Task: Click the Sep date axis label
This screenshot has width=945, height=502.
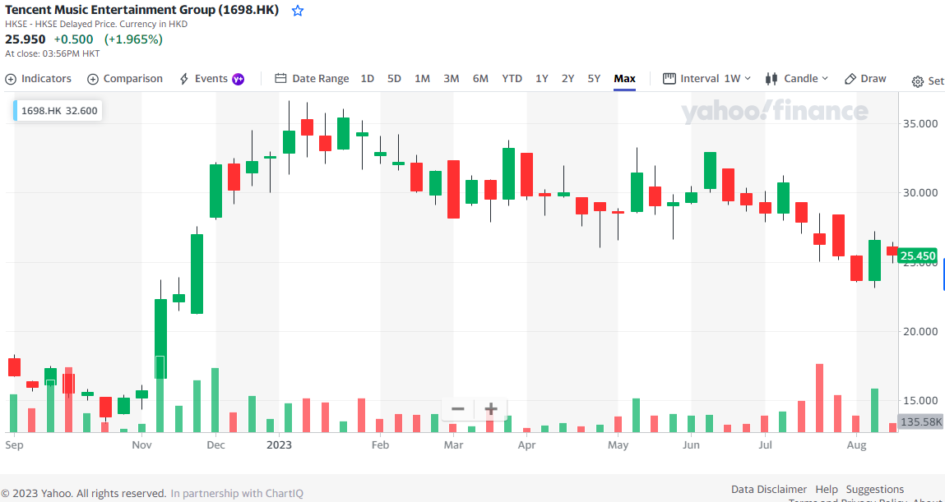Action: pos(14,445)
